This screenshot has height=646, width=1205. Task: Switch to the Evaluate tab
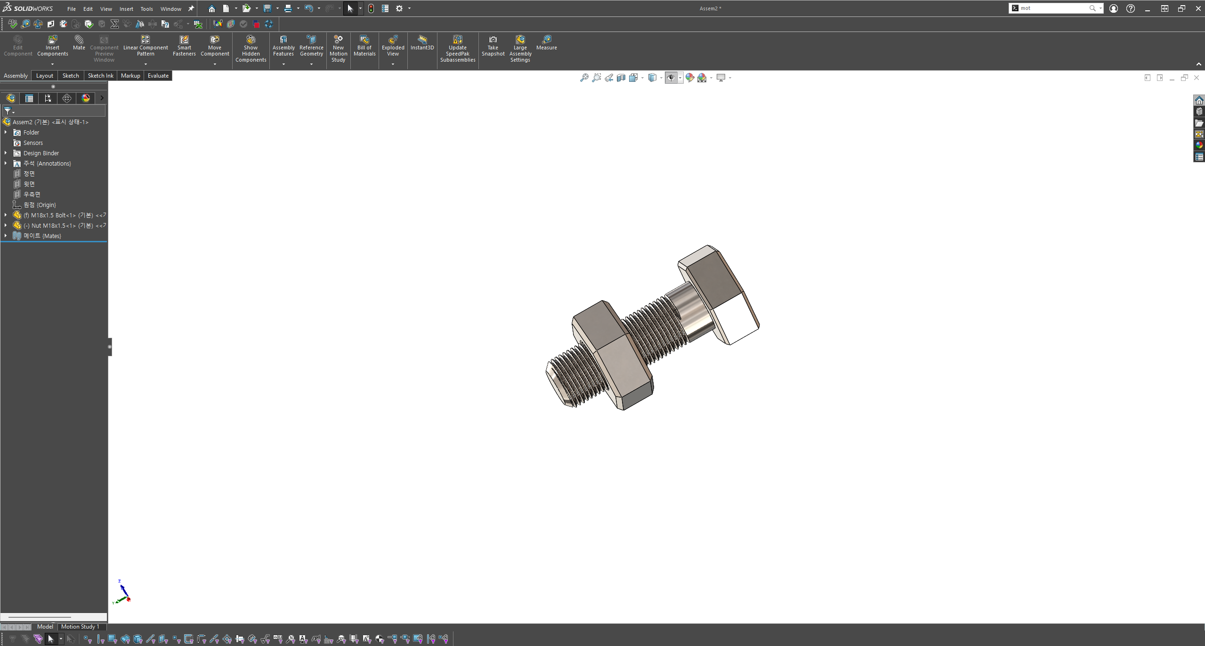(x=158, y=76)
